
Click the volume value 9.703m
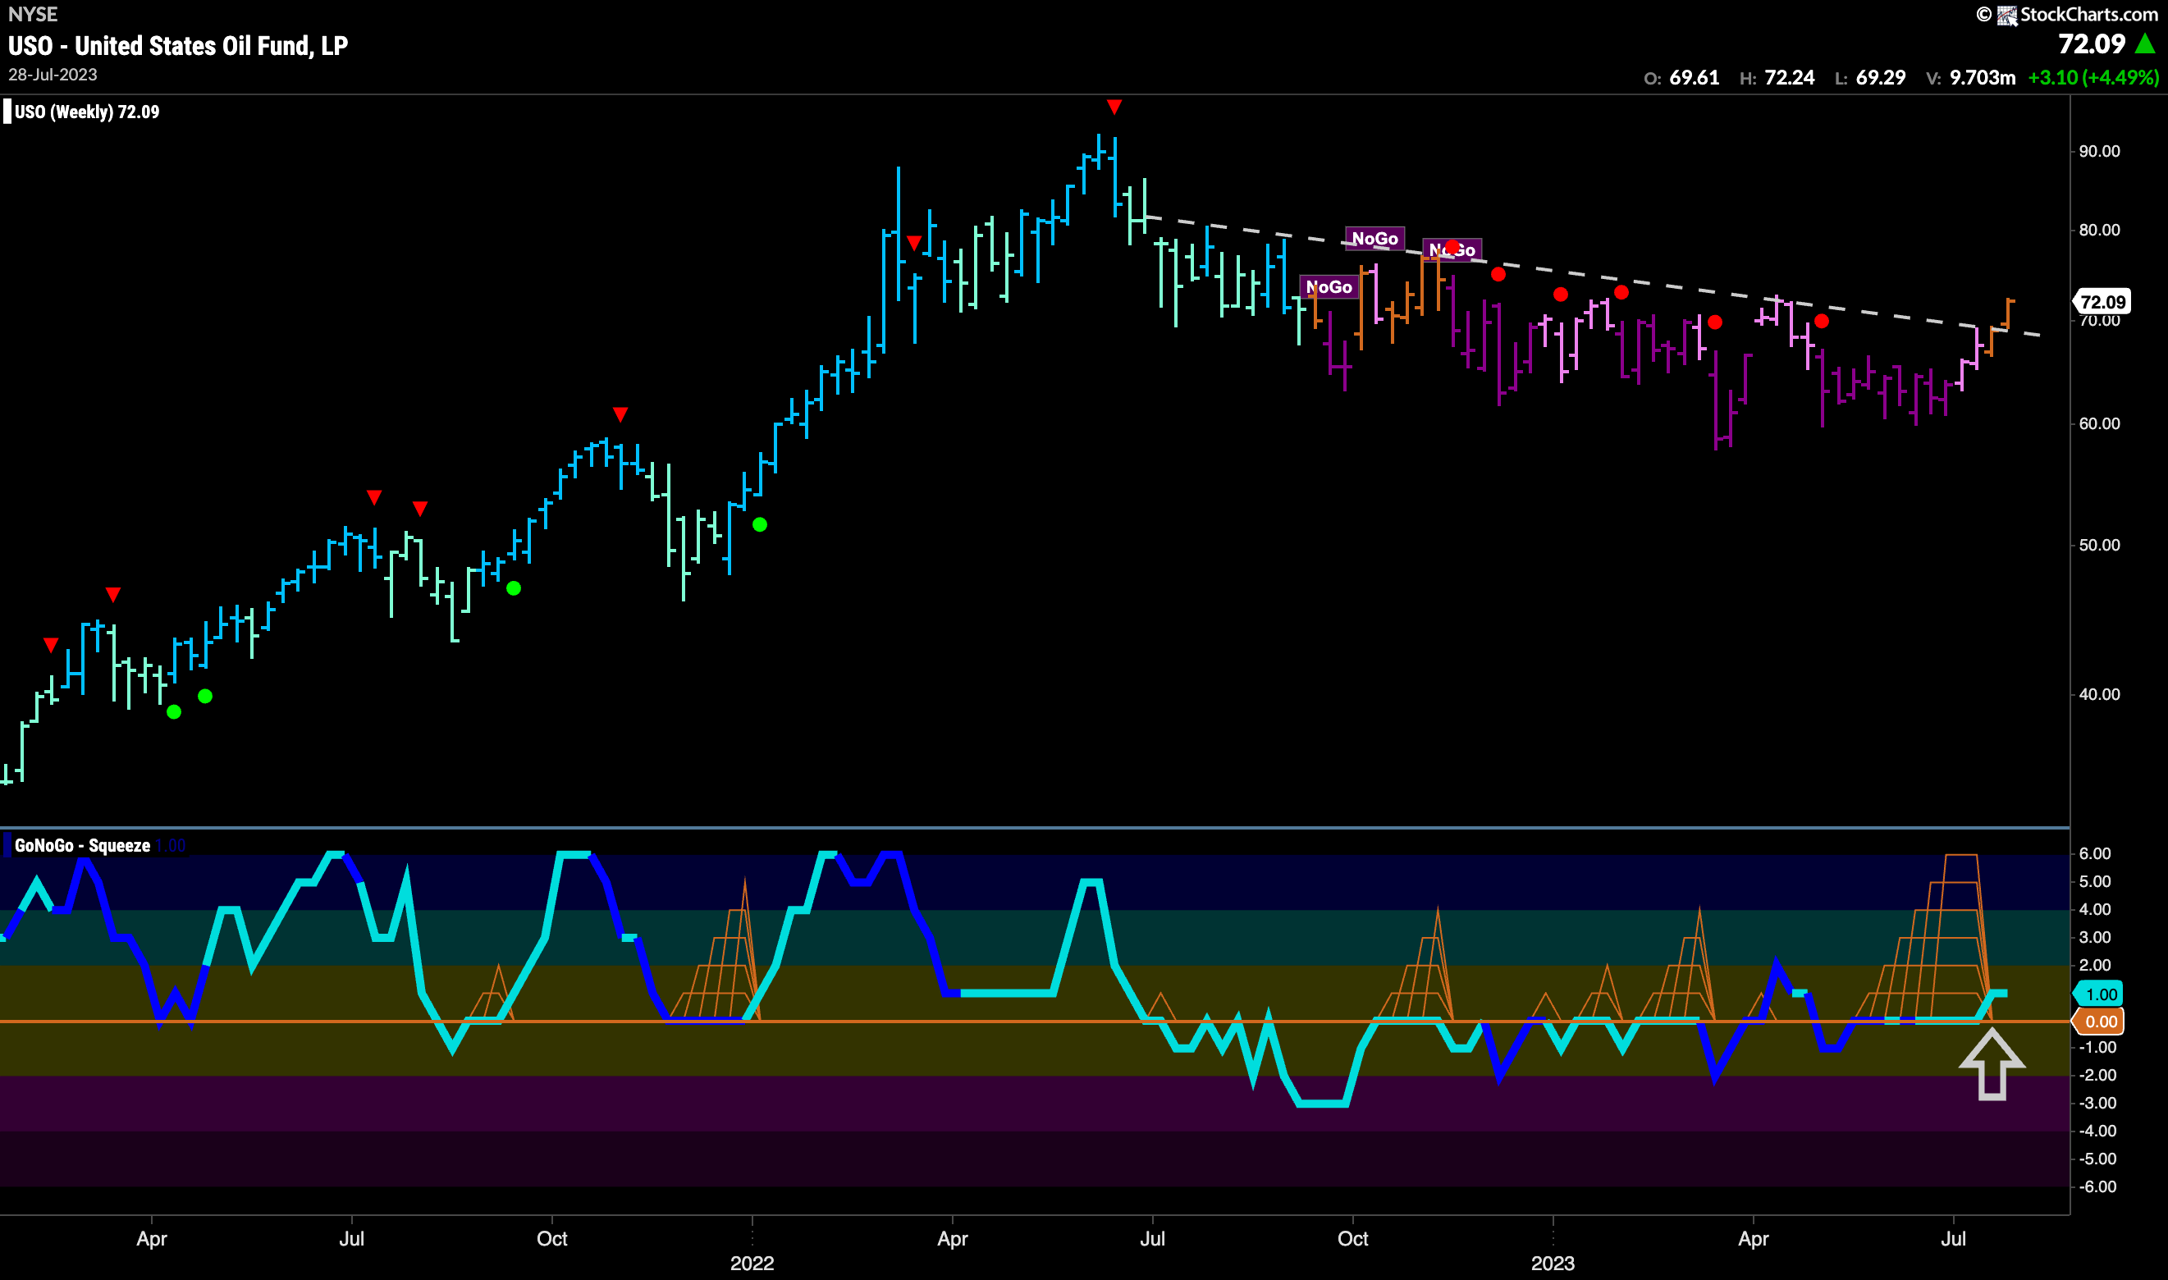pyautogui.click(x=1983, y=78)
